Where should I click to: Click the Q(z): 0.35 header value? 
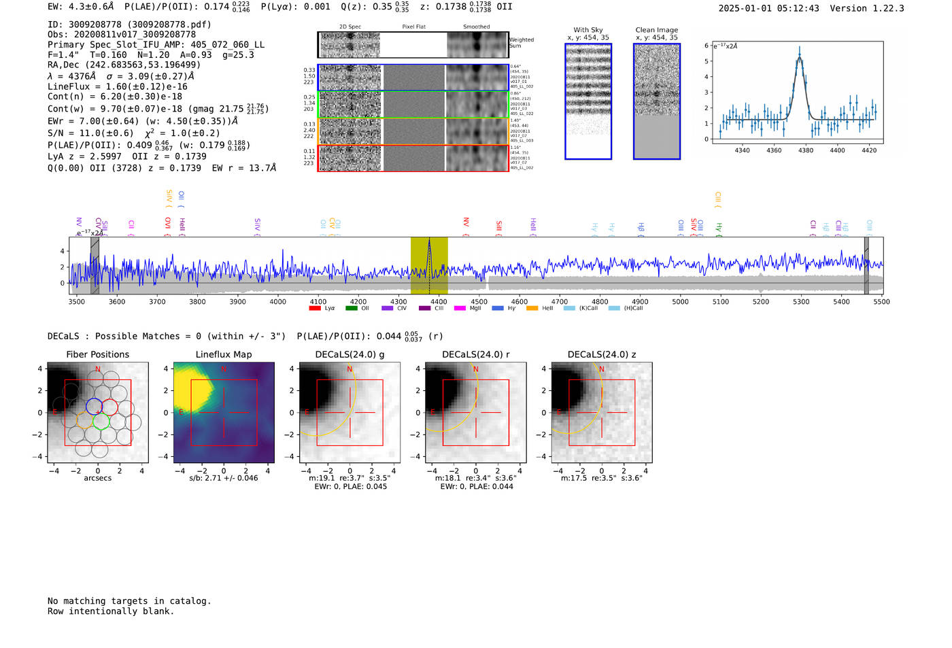point(375,6)
